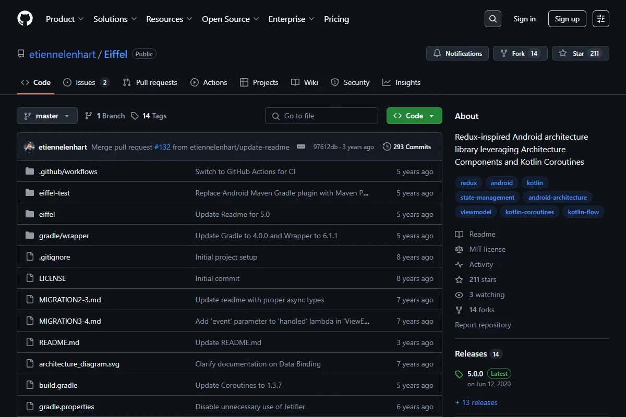626x417 pixels.
Task: Switch to the Issues tab
Action: (86, 82)
